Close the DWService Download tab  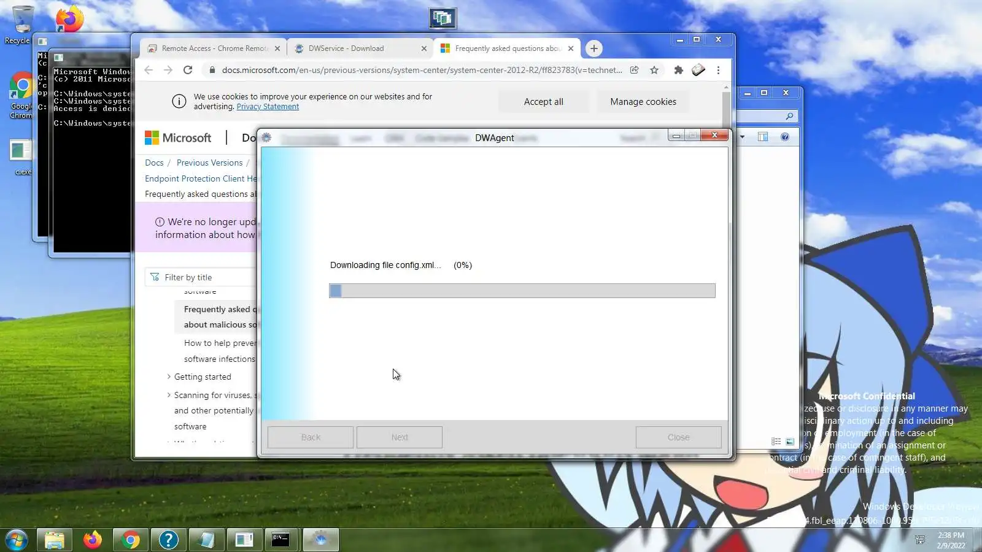[424, 48]
